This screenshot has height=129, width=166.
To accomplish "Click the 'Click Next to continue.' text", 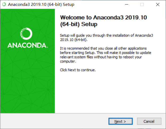I will click(x=78, y=70).
